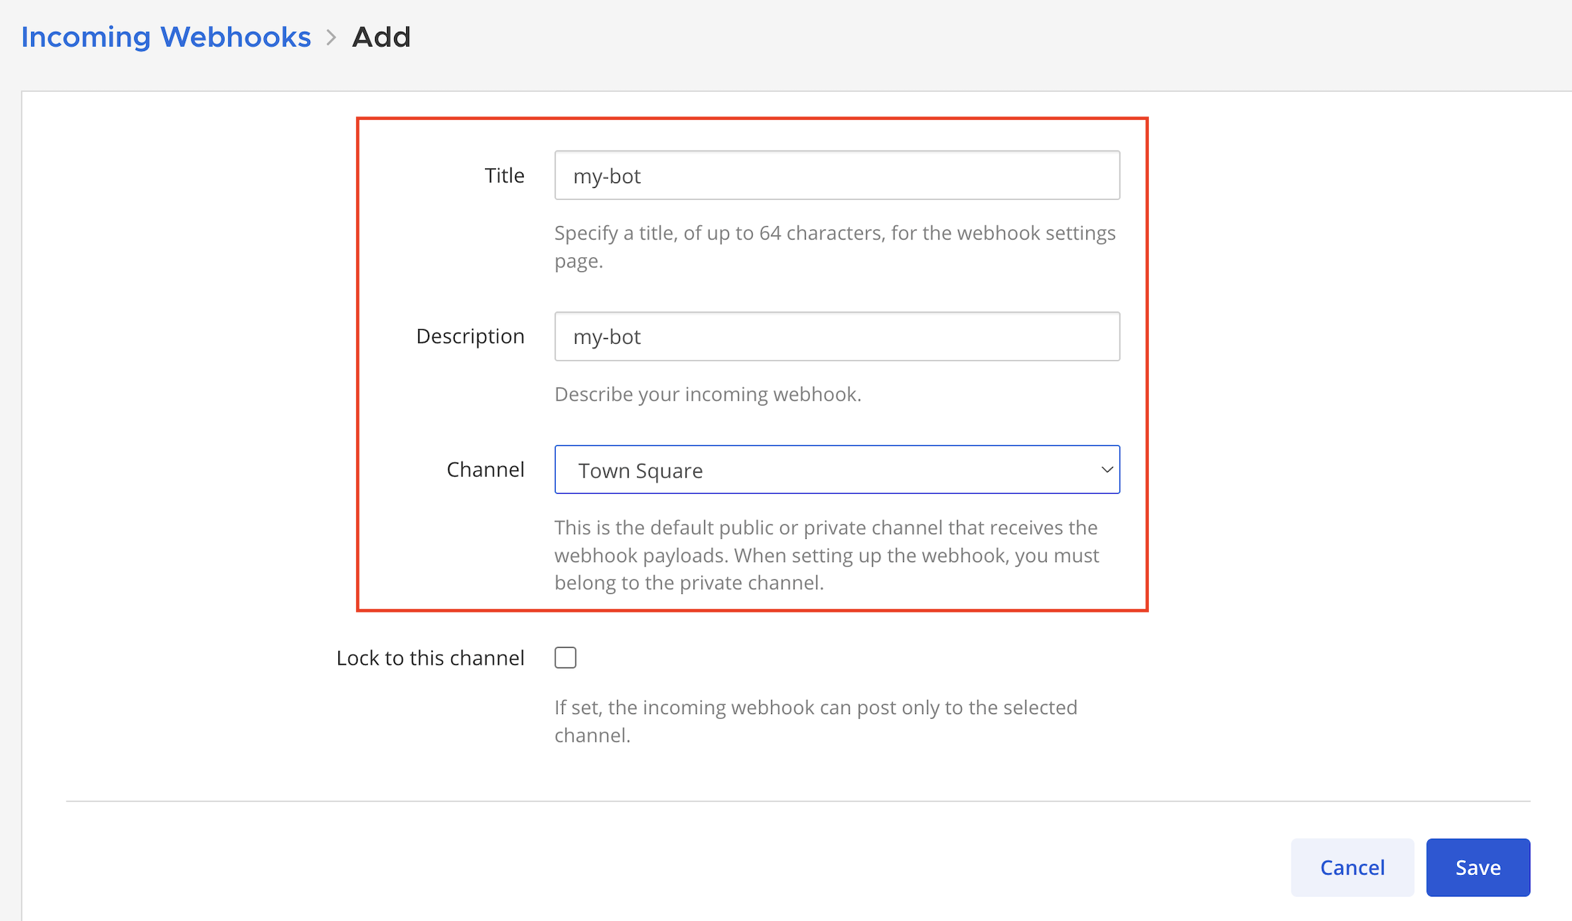Enable the Lock to this channel checkbox
This screenshot has height=921, width=1572.
tap(565, 658)
